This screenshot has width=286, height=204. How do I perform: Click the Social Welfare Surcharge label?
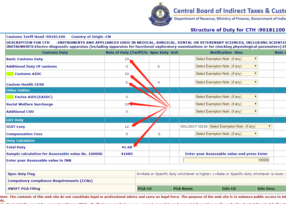coord(30,104)
